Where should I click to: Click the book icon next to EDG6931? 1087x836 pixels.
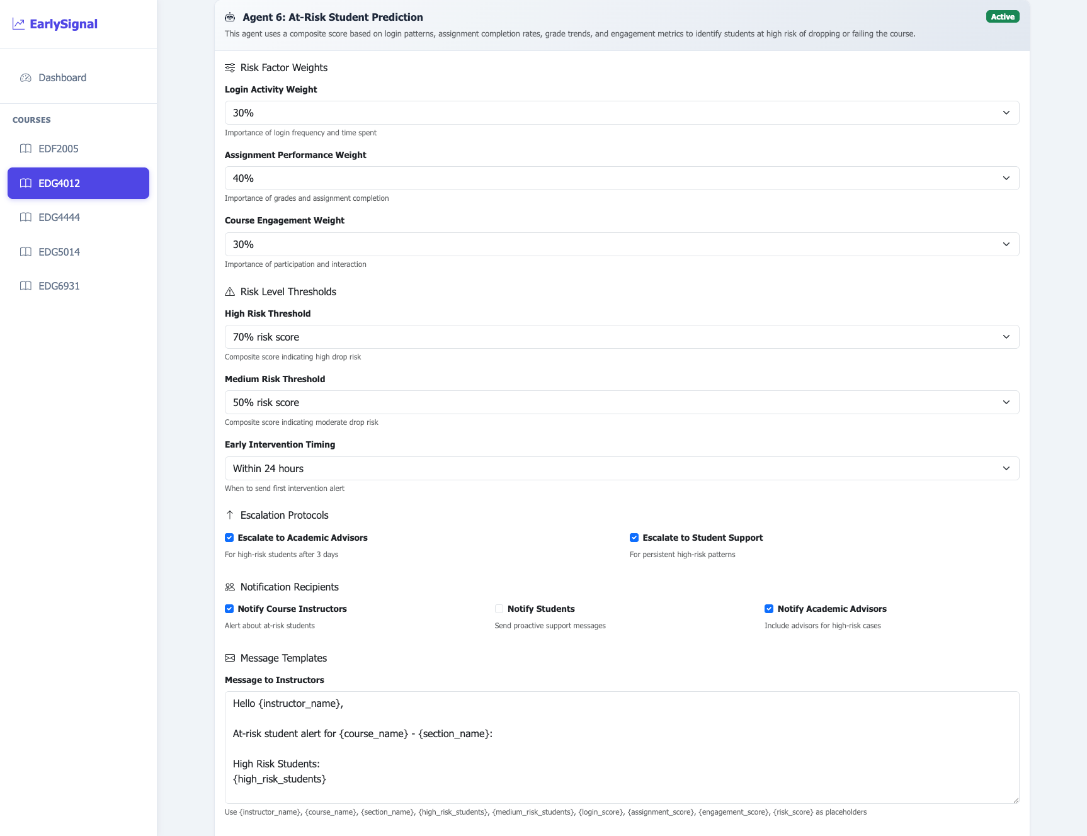26,286
